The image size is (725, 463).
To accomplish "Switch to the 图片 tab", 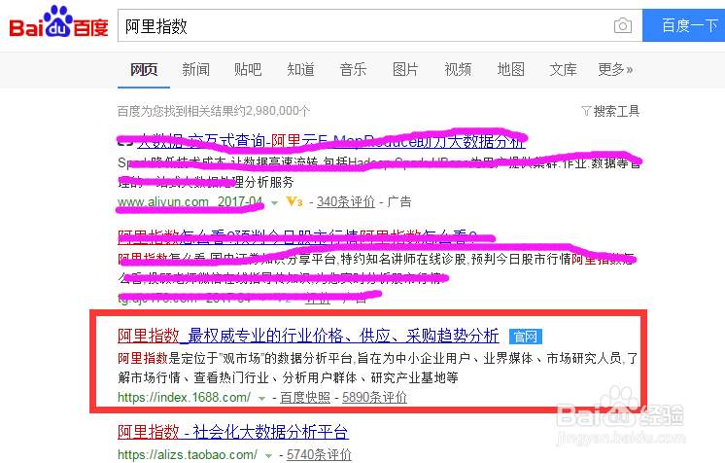I will (405, 69).
